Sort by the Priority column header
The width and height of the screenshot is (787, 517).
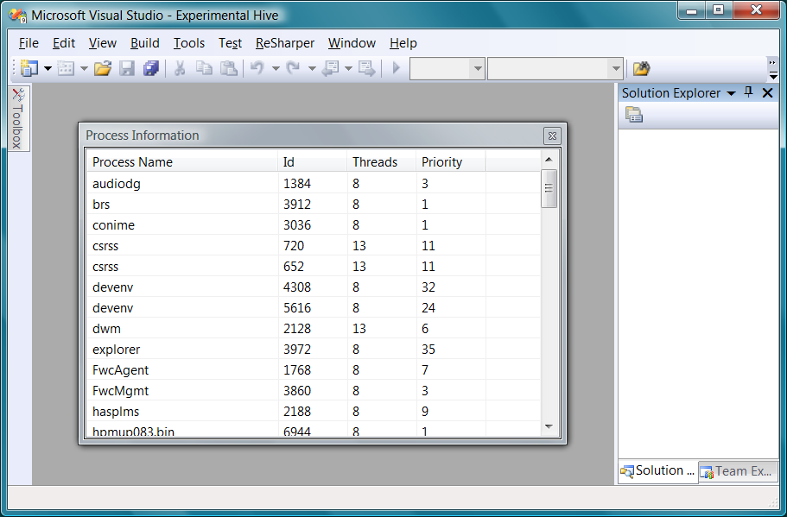point(451,162)
